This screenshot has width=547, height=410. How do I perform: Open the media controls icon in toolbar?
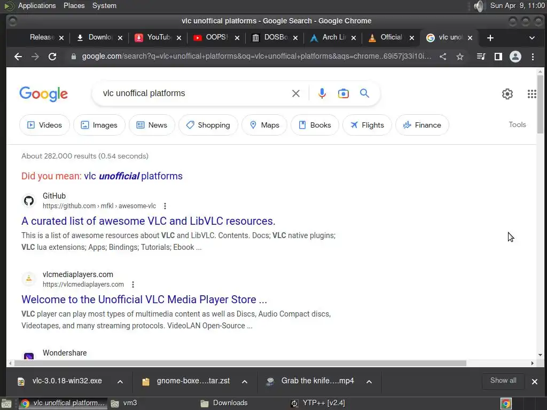pyautogui.click(x=481, y=57)
